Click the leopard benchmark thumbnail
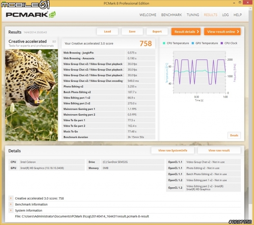The width and height of the screenshot is (254, 225). 31,95
